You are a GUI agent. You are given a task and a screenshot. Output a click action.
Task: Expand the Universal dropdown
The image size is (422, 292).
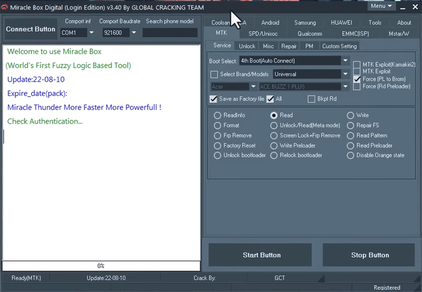pos(346,74)
